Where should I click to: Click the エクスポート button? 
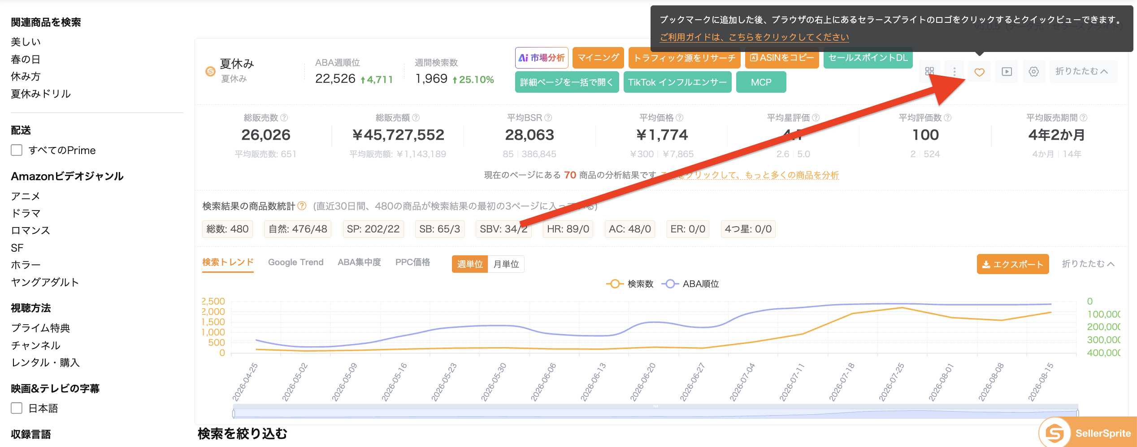pos(1013,264)
